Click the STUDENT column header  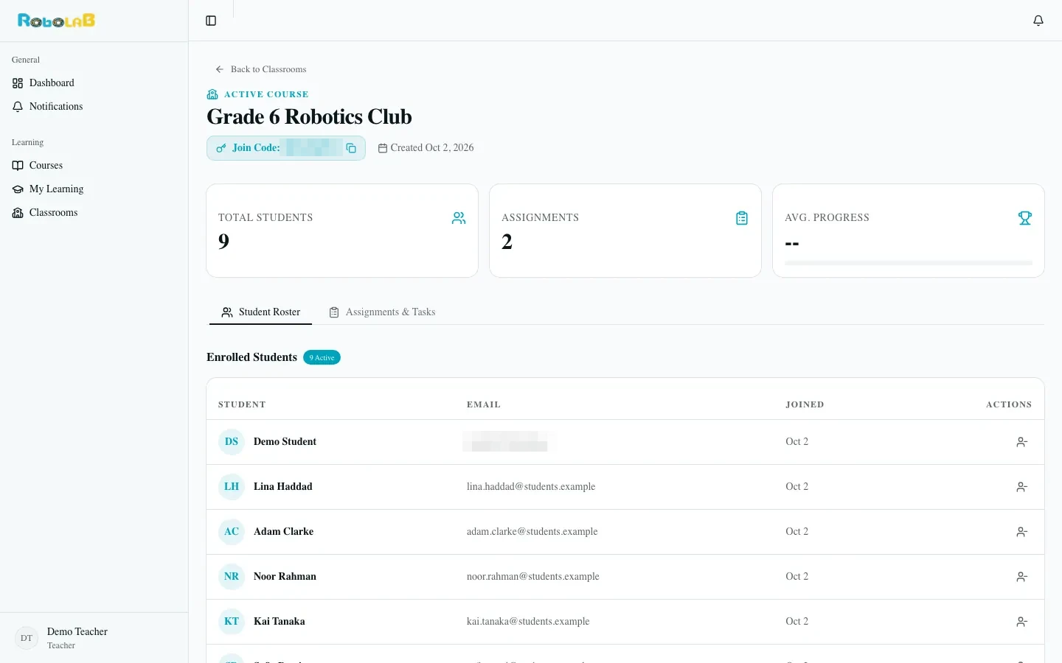[242, 404]
